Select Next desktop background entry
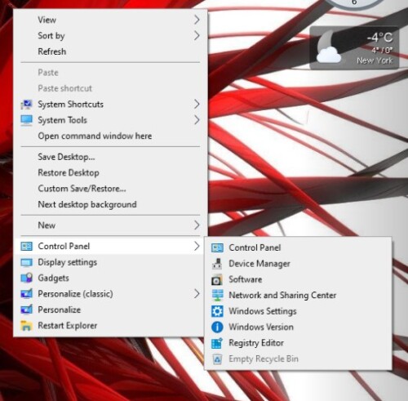408x401 pixels. (110, 204)
